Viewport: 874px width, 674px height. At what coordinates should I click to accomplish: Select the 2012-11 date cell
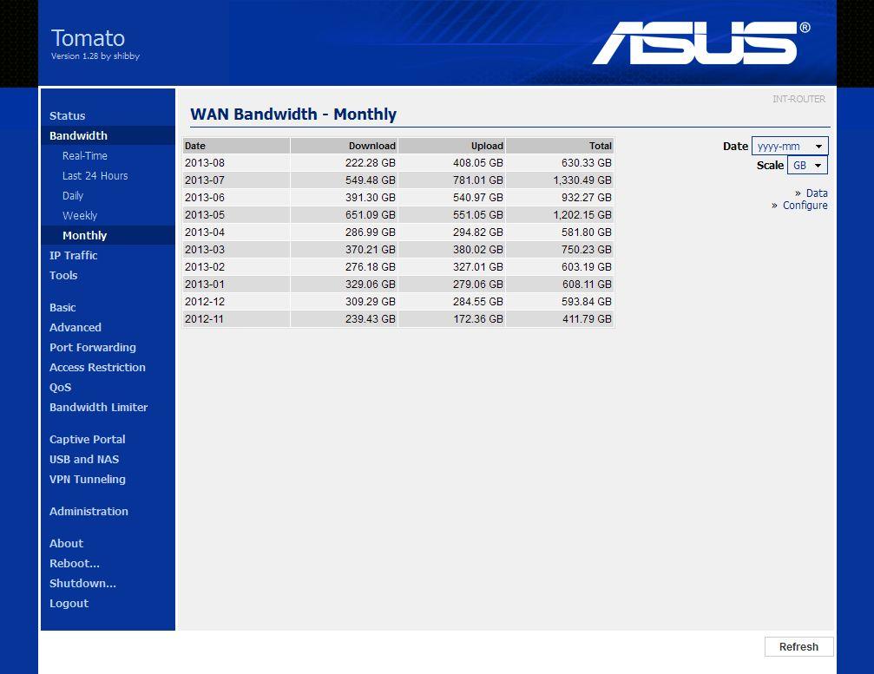click(236, 318)
